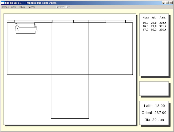The image size is (174, 132).
Task: Click the Dia: 20 Jun text
Action: click(154, 120)
